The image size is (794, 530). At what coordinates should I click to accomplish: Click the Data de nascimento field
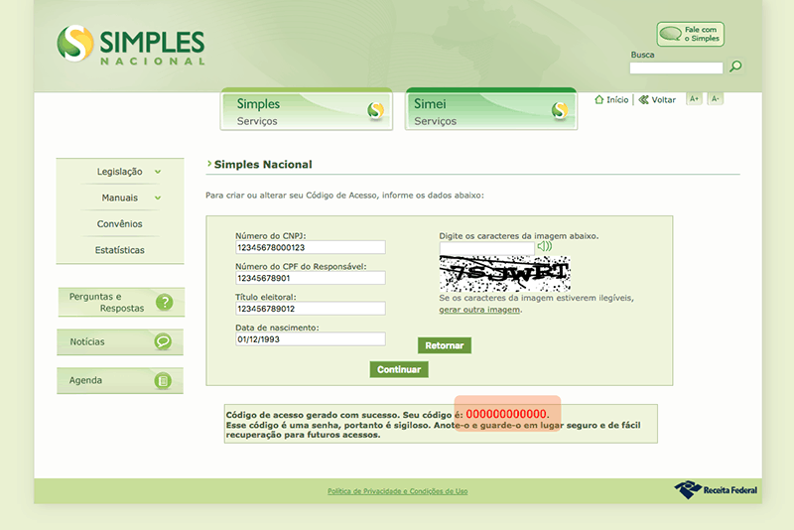(x=311, y=339)
